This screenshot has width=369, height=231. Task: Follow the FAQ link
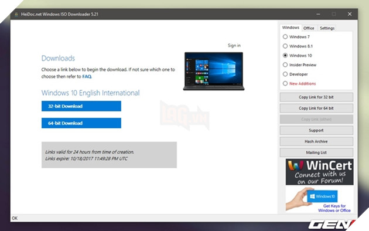[x=87, y=77]
